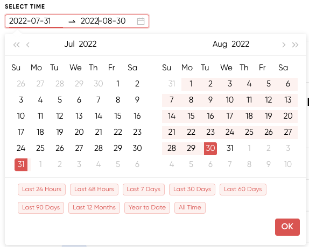Image resolution: width=309 pixels, height=247 pixels.
Task: Go to previous month with left arrow
Action: pos(28,45)
